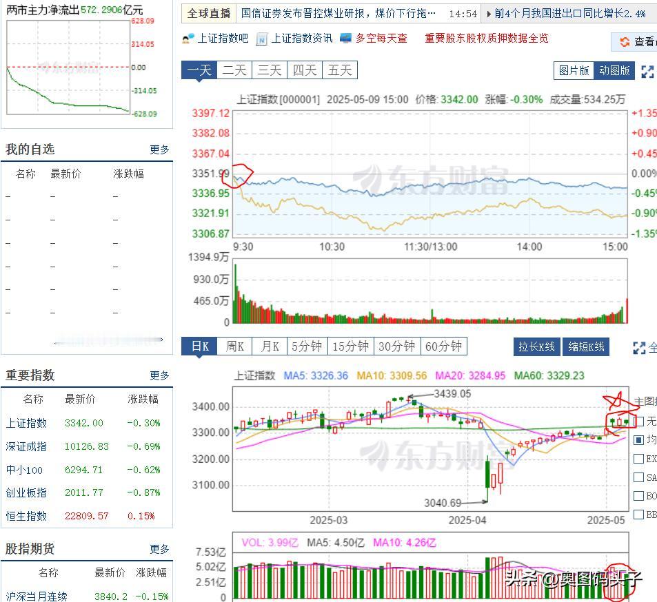This screenshot has width=657, height=602.
Task: Open 更多 link in 重要指数
Action: (160, 375)
